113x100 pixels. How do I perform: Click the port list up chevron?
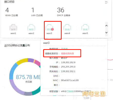pos(106,26)
